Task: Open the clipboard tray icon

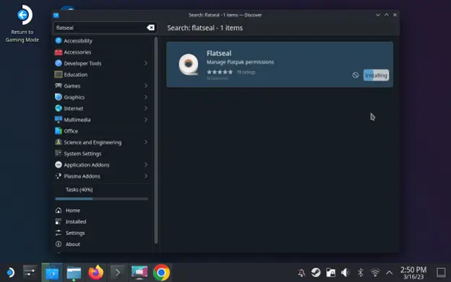Action: 330,273
